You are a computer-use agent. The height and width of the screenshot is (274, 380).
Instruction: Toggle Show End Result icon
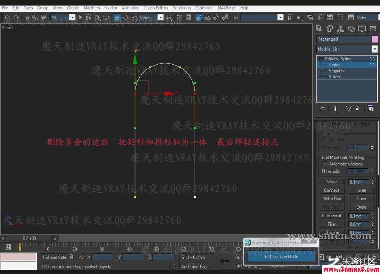[x=335, y=108]
